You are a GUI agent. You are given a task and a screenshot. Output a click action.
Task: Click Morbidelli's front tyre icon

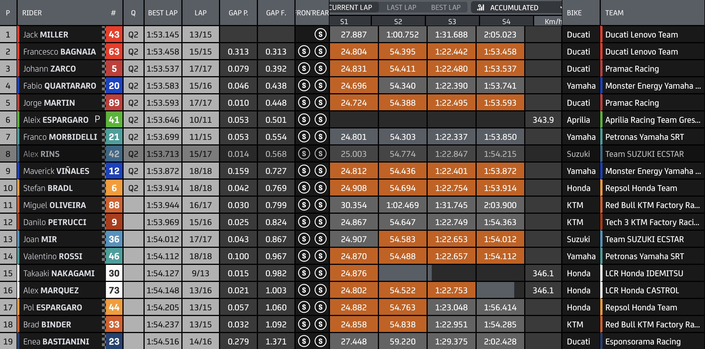304,137
